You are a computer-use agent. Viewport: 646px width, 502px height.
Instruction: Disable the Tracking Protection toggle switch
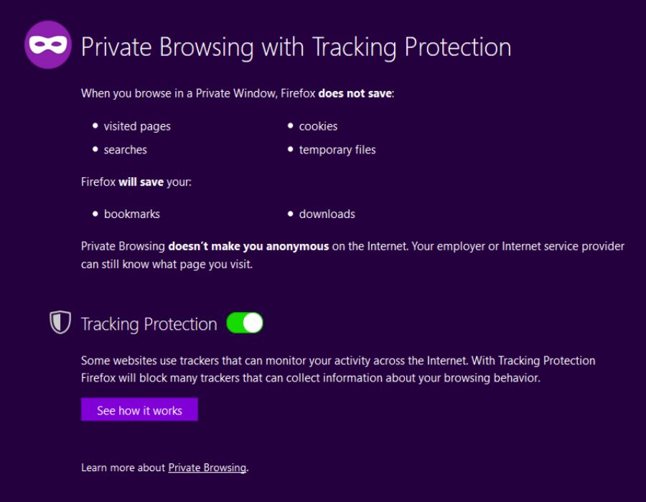click(245, 323)
